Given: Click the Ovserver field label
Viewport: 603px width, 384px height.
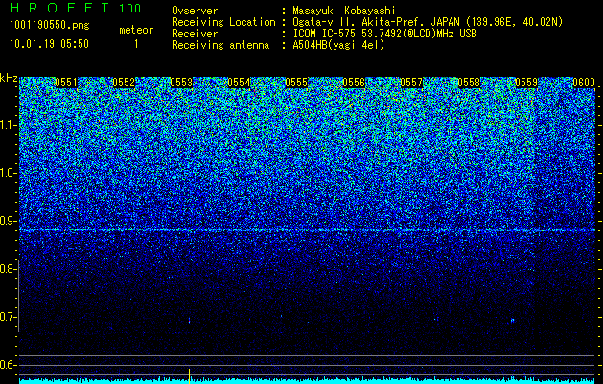Looking at the screenshot, I should click(195, 12).
